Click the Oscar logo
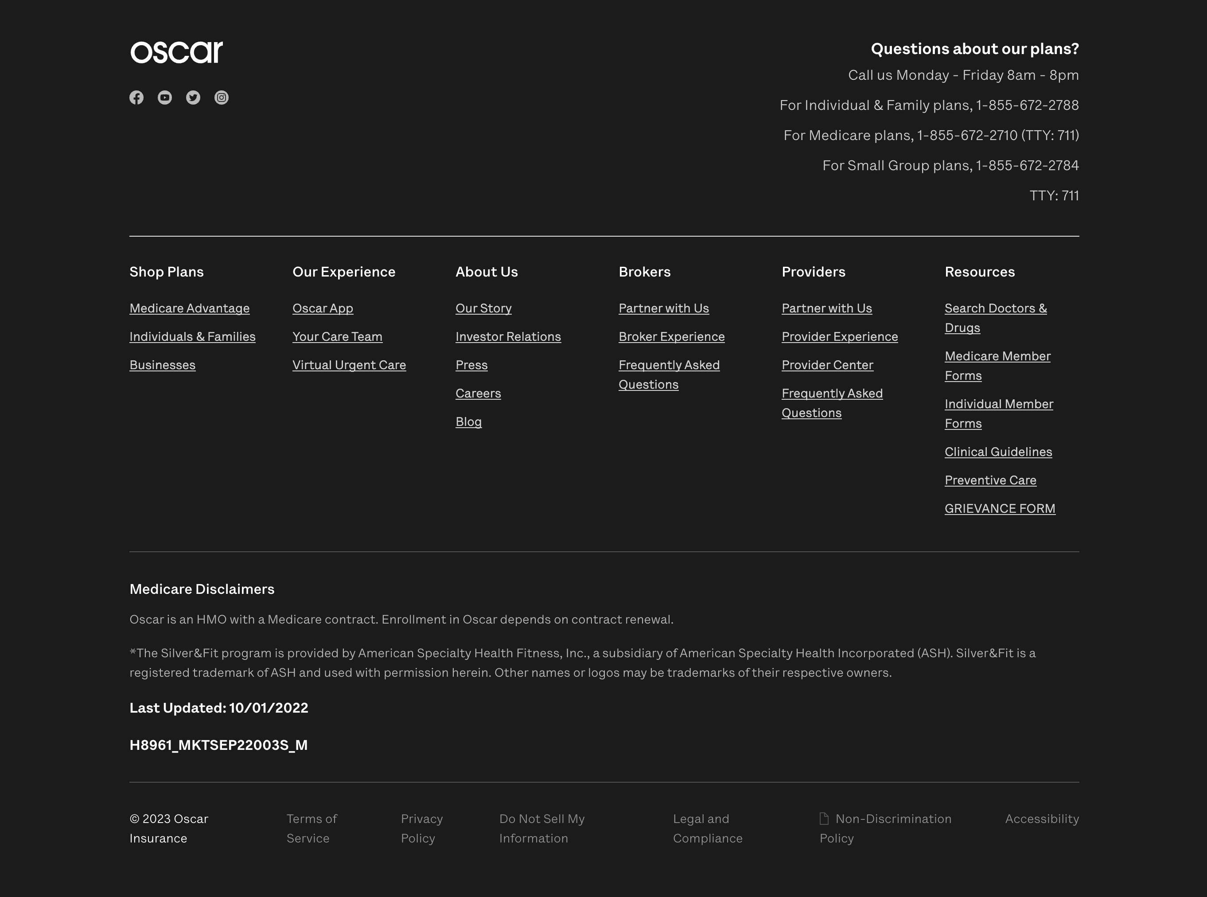 pyautogui.click(x=176, y=52)
